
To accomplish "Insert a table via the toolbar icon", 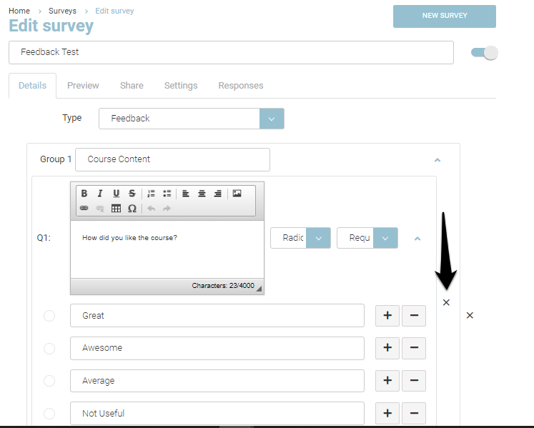I will tap(116, 209).
